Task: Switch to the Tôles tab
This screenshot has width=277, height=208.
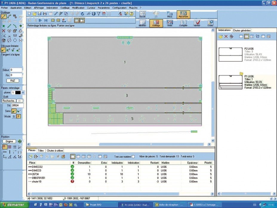Action: [41, 151]
